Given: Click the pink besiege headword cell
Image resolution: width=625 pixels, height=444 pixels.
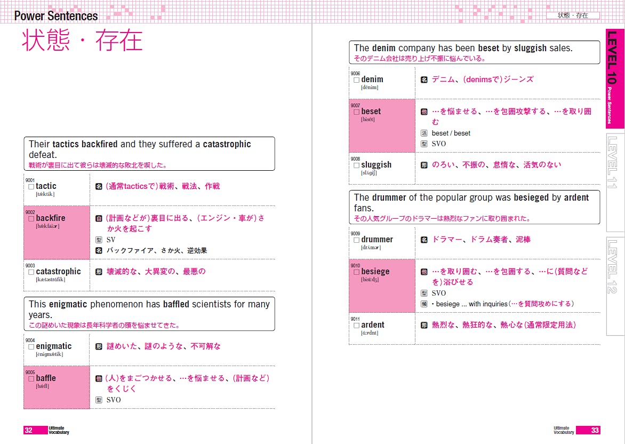Looking at the screenshot, I should tap(382, 286).
